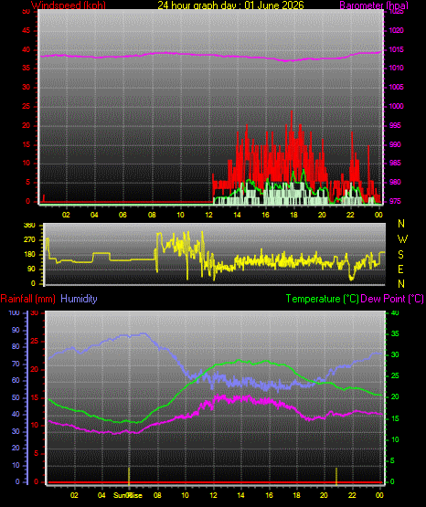Select the "Dew Point (°C)" legend label
Image resolution: width=426 pixels, height=507 pixels.
click(x=392, y=299)
